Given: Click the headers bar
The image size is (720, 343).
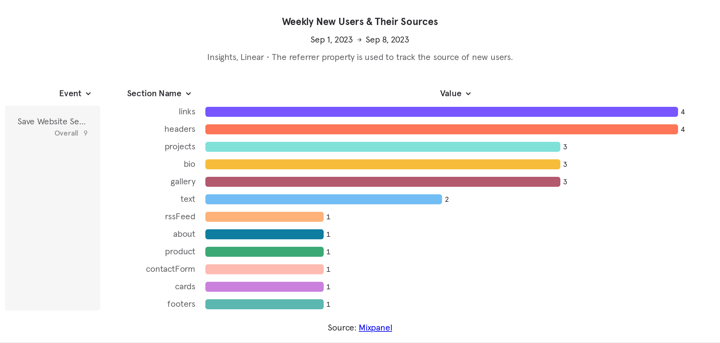Looking at the screenshot, I should [438, 129].
